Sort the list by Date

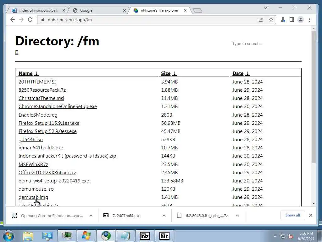click(x=241, y=73)
